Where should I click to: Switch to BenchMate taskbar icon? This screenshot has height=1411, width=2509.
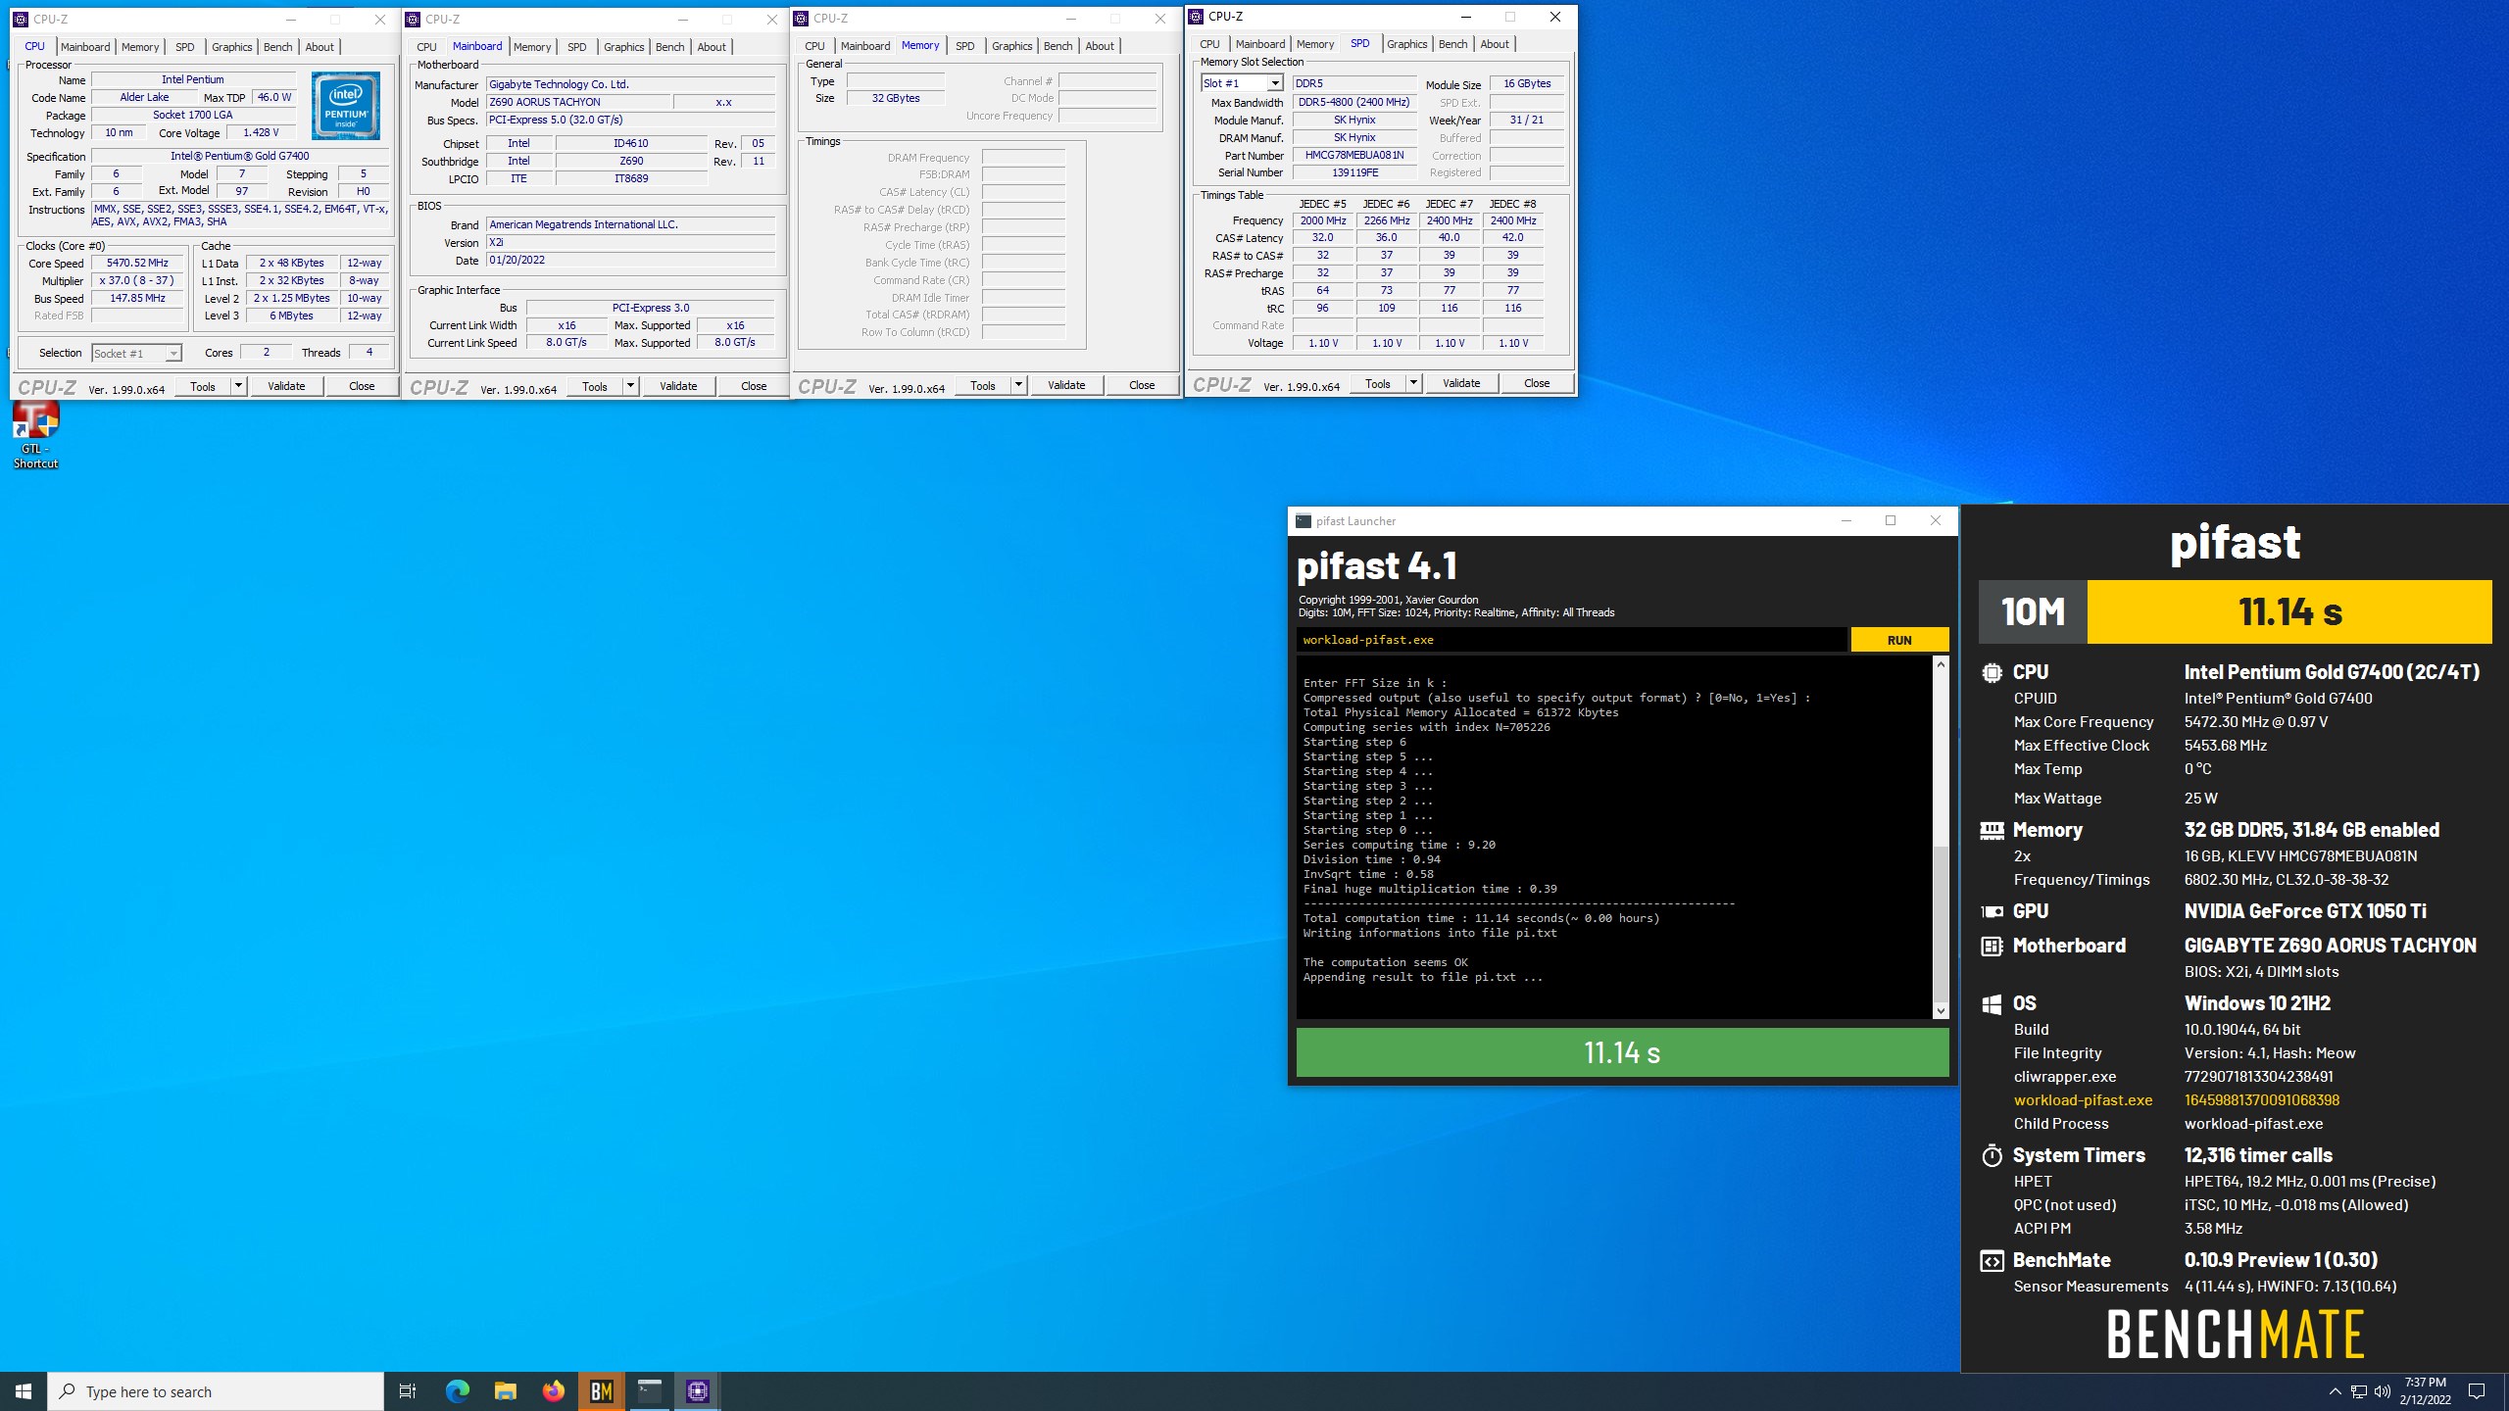point(601,1390)
